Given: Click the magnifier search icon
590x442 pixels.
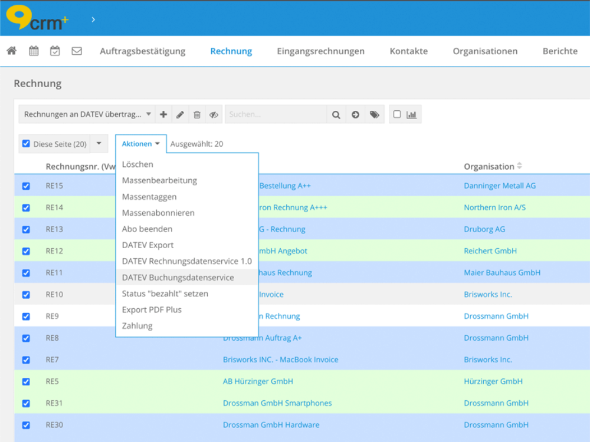Looking at the screenshot, I should pos(336,114).
